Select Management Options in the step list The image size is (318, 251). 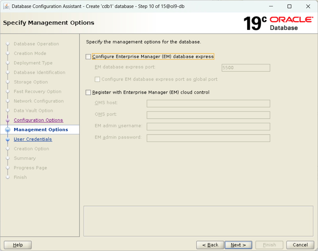coord(41,130)
